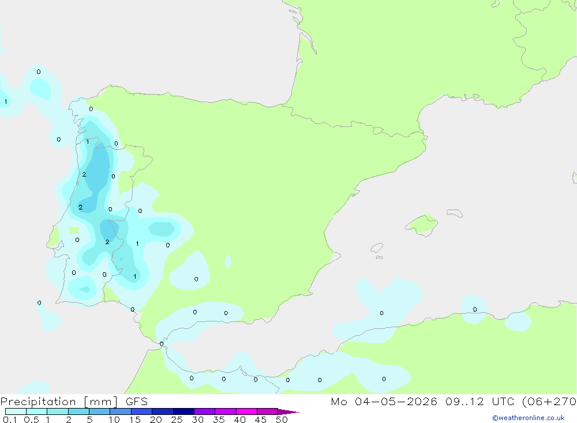This screenshot has width=577, height=423.
Task: Choose the 20–25 mm dark blue legend swatch
Action: (163, 411)
